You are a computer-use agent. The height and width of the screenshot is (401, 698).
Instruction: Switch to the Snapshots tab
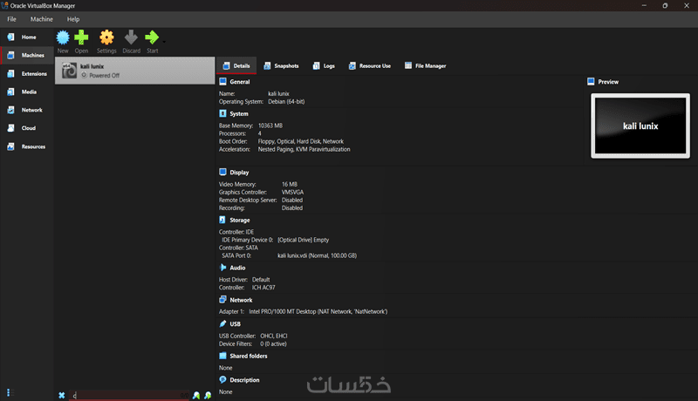tap(281, 65)
